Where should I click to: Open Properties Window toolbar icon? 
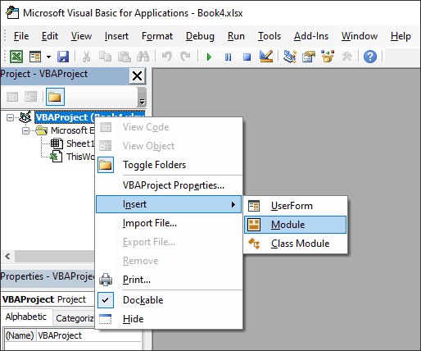point(309,57)
